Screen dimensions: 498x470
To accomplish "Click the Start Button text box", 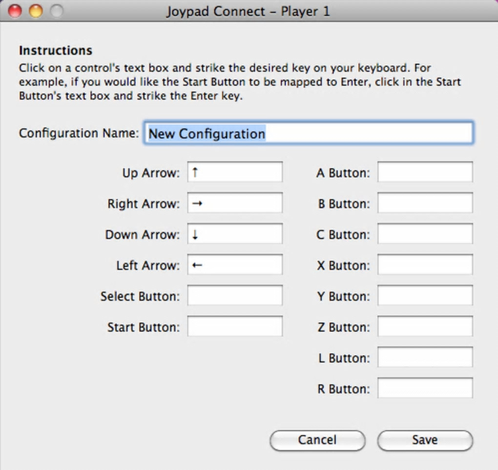I will pos(235,327).
